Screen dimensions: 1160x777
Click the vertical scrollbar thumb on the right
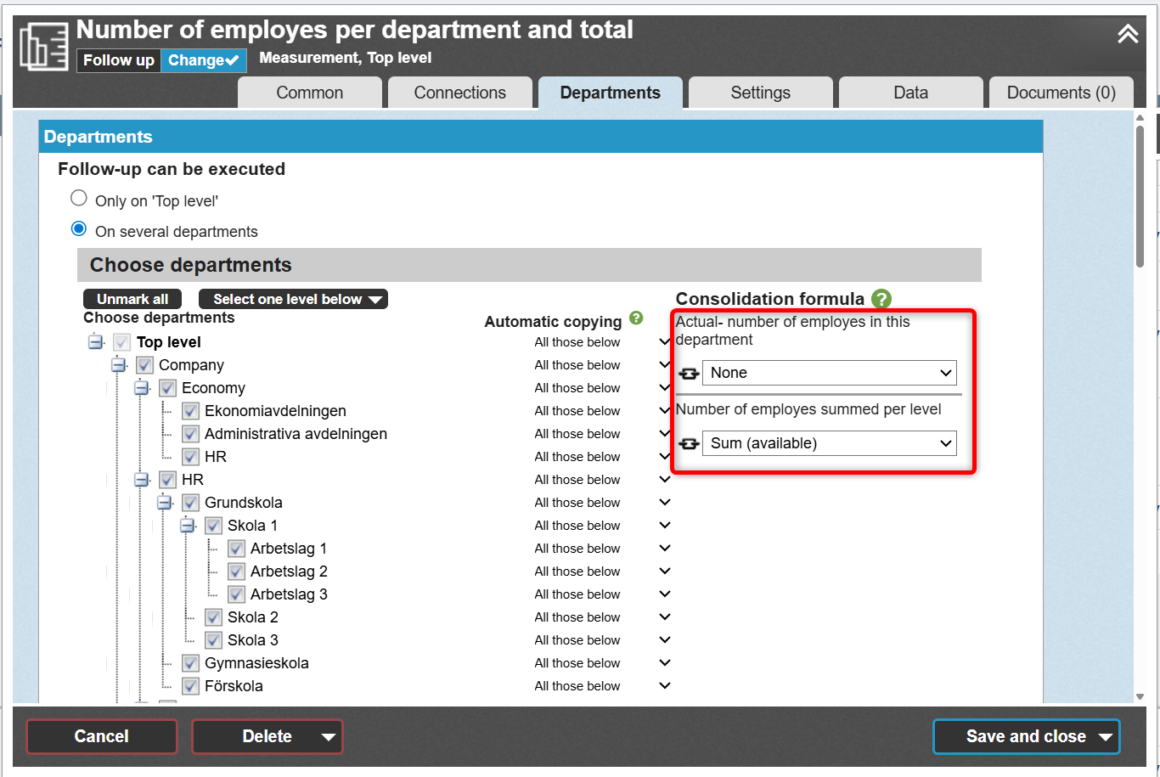(x=1140, y=195)
